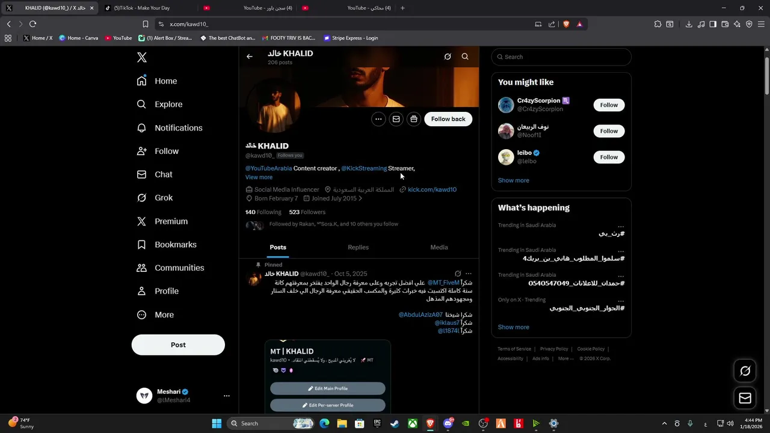
Task: Toggle the browser sidebar panel icon
Action: point(713,24)
